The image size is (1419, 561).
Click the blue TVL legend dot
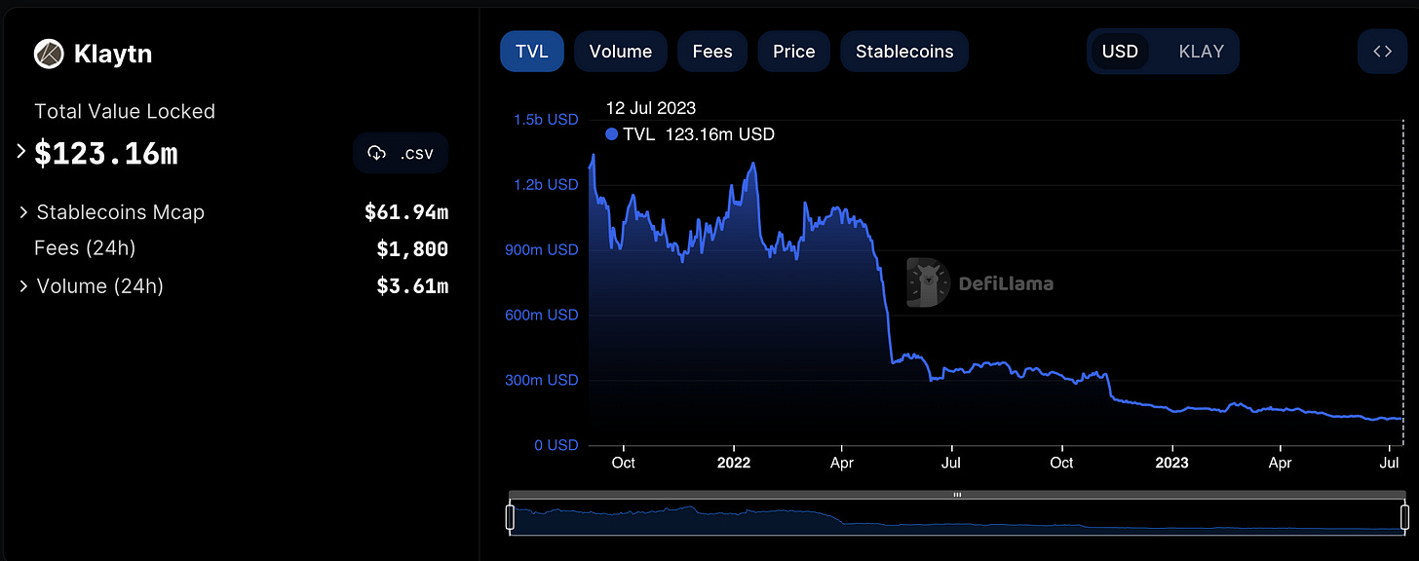(x=611, y=134)
